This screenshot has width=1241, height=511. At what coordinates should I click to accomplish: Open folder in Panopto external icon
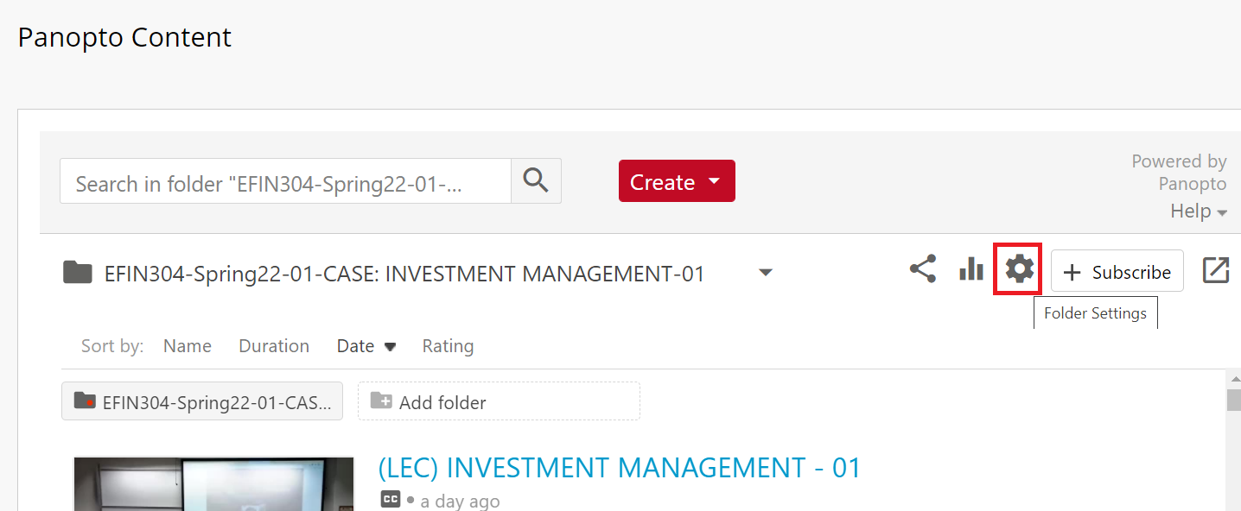pyautogui.click(x=1215, y=271)
